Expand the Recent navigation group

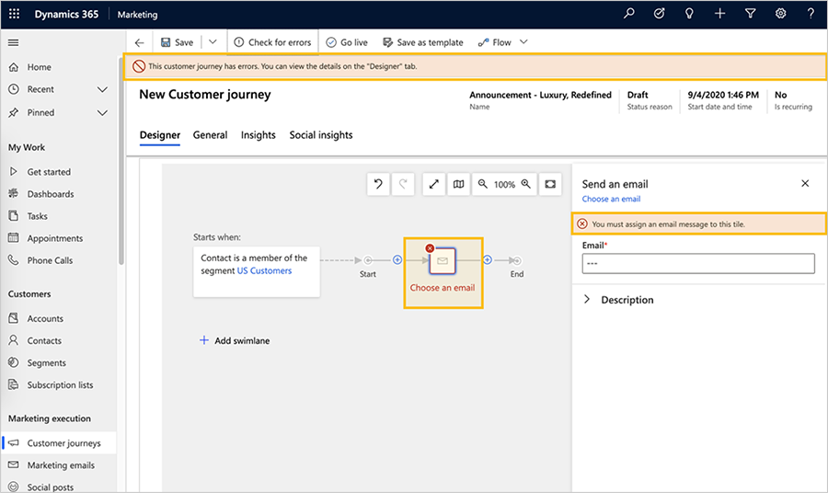[x=103, y=90]
